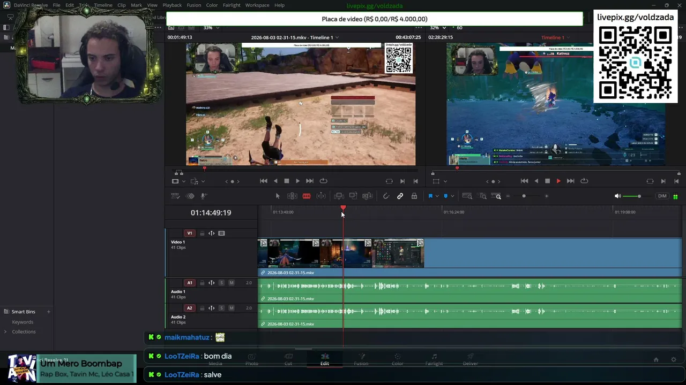Open Timeline View Options icon
Viewport: 686px width, 385px height.
pos(175,196)
